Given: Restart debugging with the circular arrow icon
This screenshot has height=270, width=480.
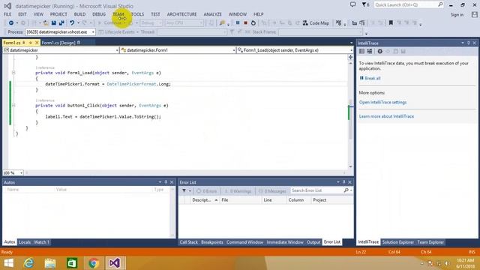Looking at the screenshot, I should point(253,23).
